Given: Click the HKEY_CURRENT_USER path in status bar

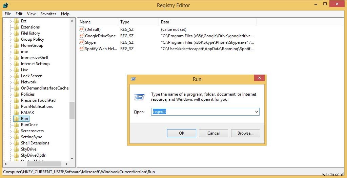Looking at the screenshot, I should click(x=43, y=172).
